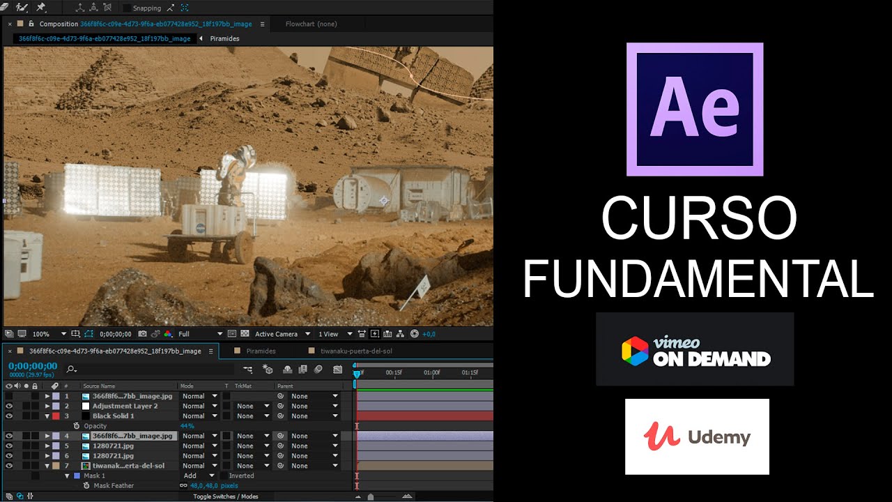Open Composition Mini-Flowchart in timeline
Viewport: 892px width, 502px height.
pyautogui.click(x=248, y=370)
